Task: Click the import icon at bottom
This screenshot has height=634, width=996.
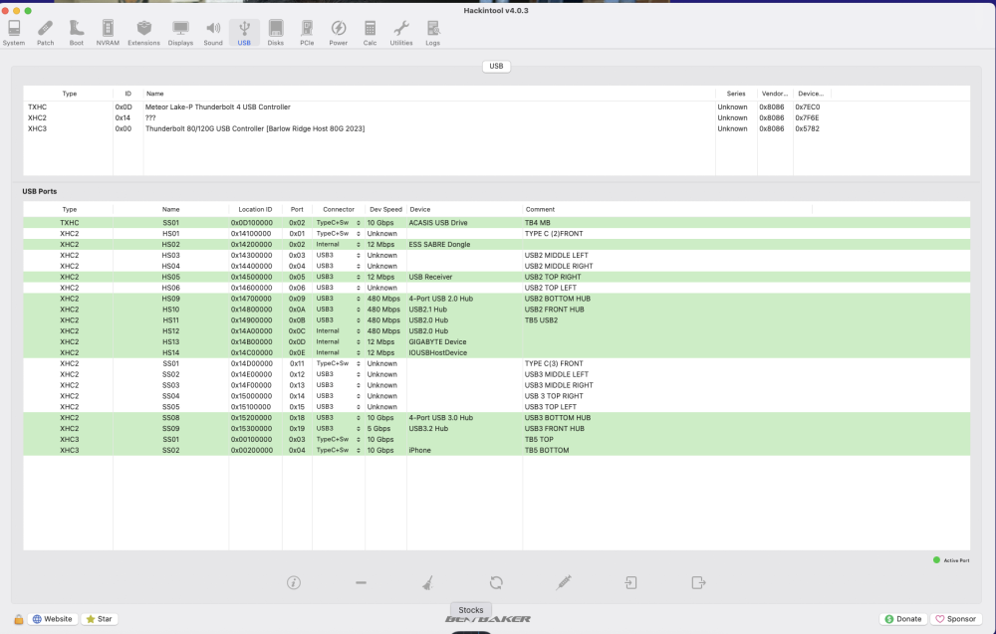Action: point(630,582)
